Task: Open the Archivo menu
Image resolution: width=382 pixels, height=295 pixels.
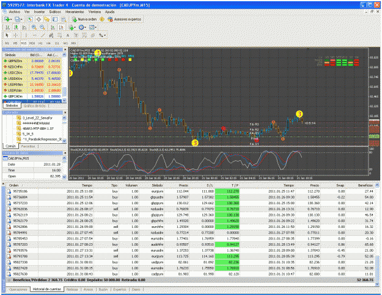Action: click(x=14, y=12)
